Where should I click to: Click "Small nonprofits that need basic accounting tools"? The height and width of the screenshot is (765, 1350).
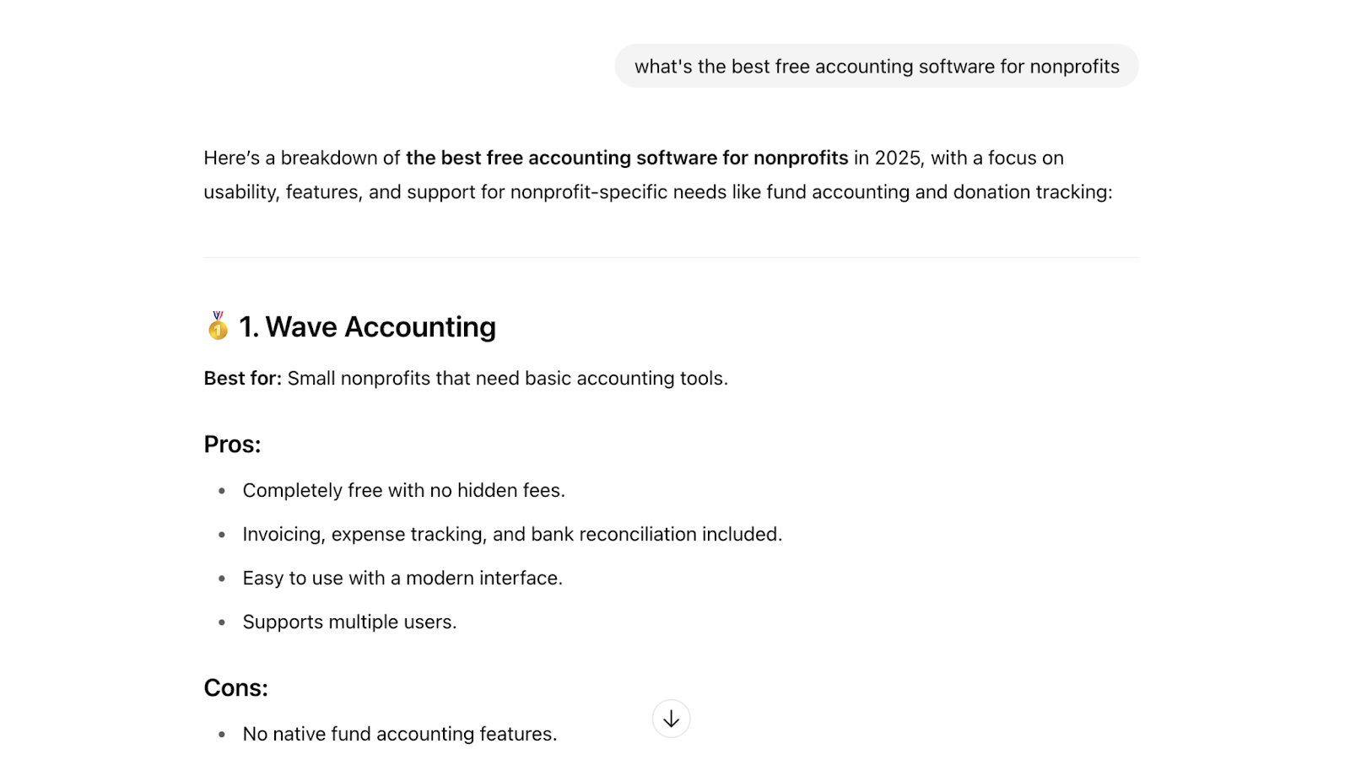pos(507,378)
